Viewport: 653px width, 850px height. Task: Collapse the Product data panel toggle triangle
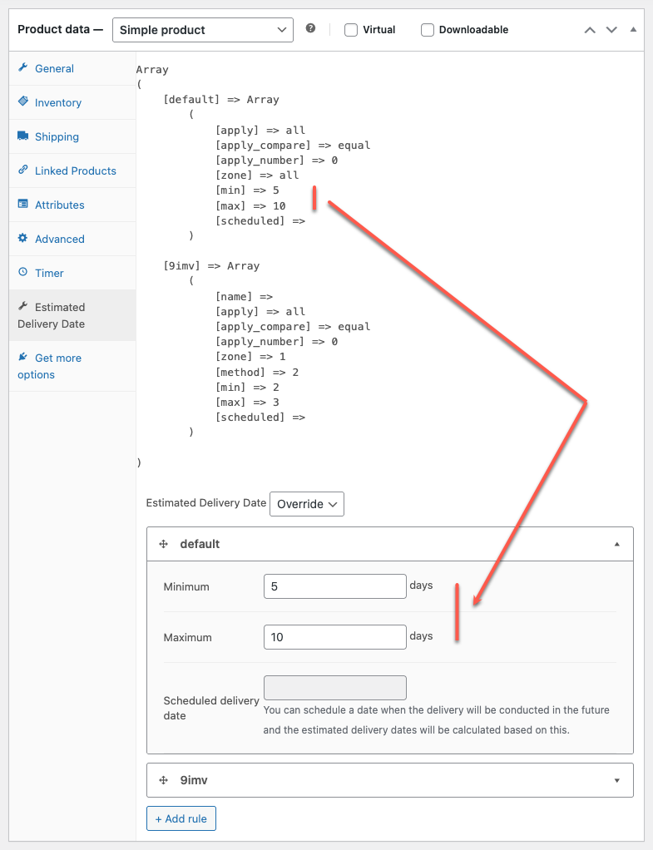coord(633,30)
